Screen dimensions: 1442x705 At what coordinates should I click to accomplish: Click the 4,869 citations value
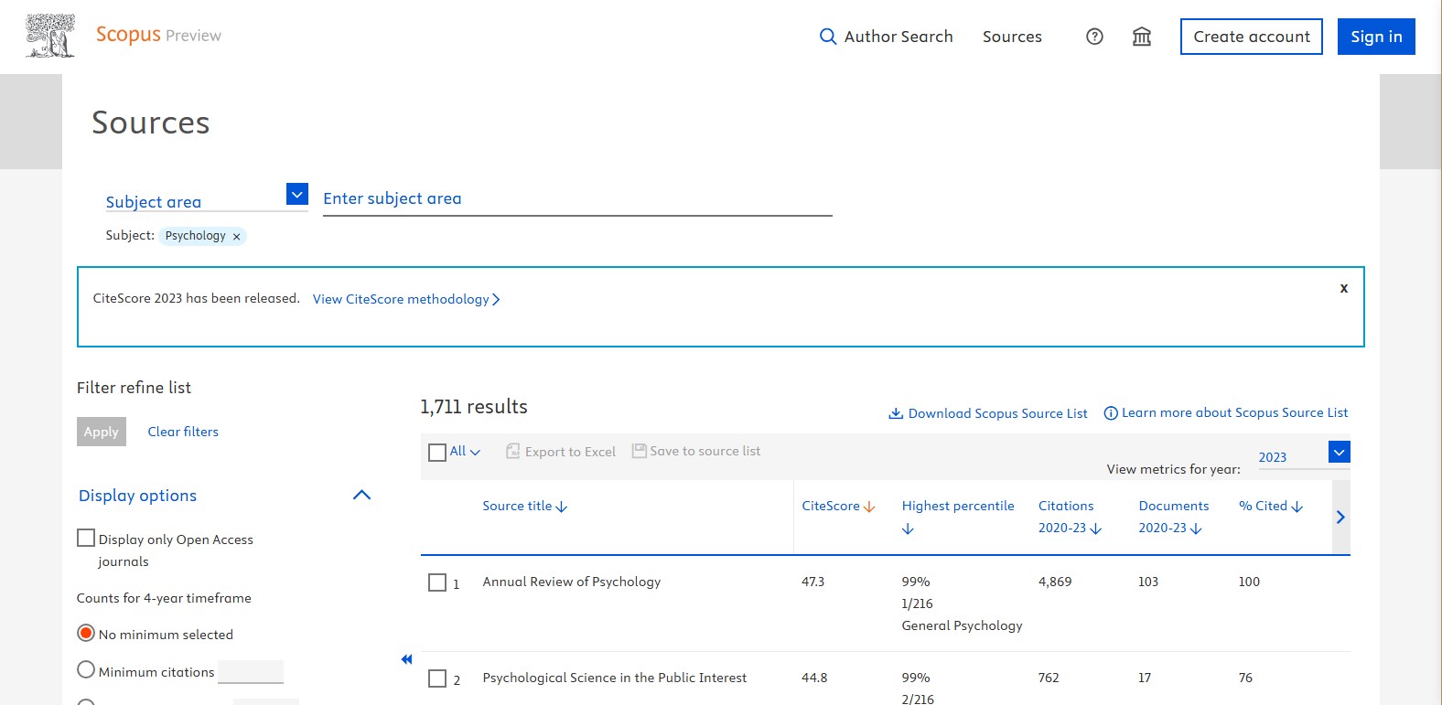(1055, 582)
